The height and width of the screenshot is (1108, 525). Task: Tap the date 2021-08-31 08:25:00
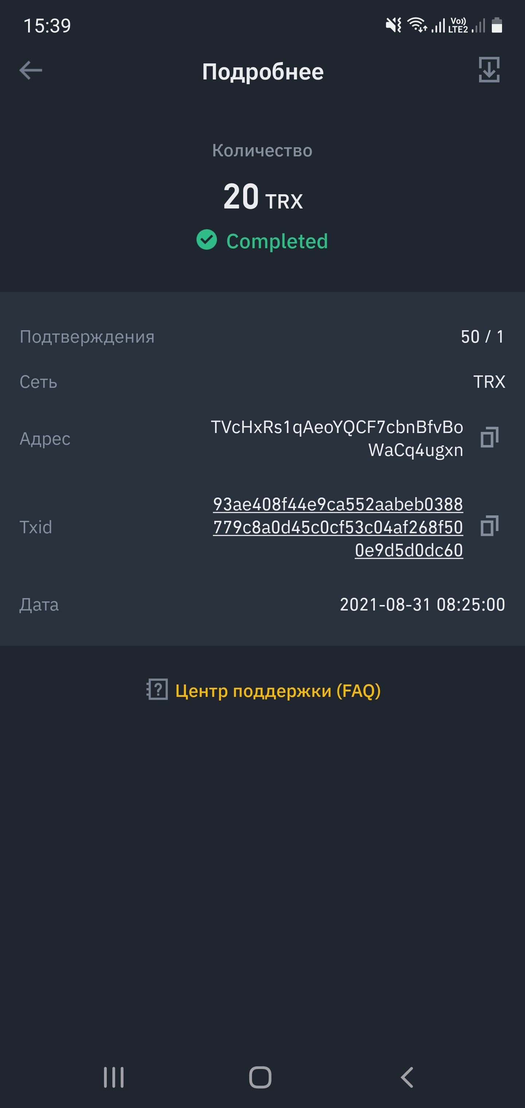[x=423, y=604]
